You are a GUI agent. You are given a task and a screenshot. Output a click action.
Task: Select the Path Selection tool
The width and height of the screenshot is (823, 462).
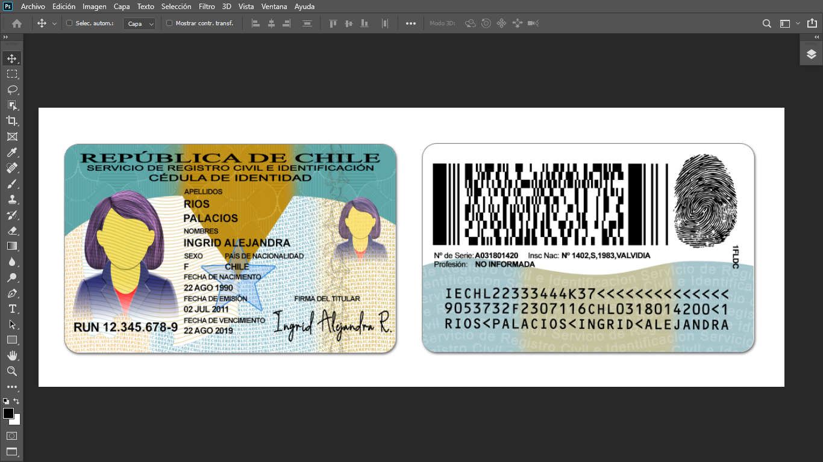pyautogui.click(x=11, y=324)
